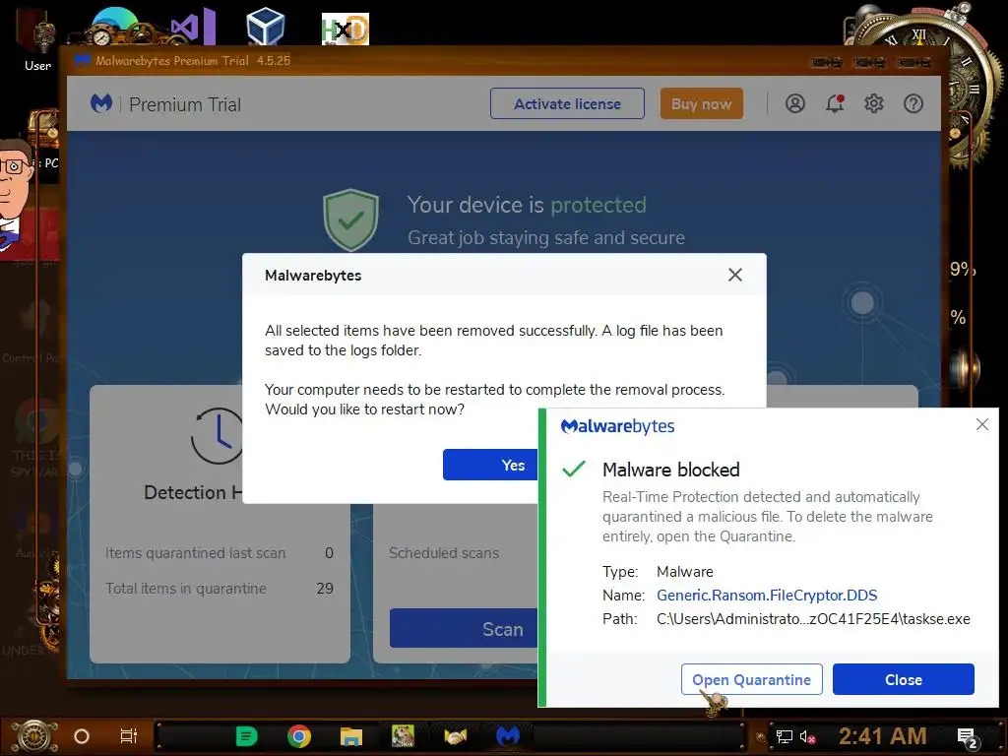Click the network icon in the system tray
The image size is (1008, 756).
784,736
